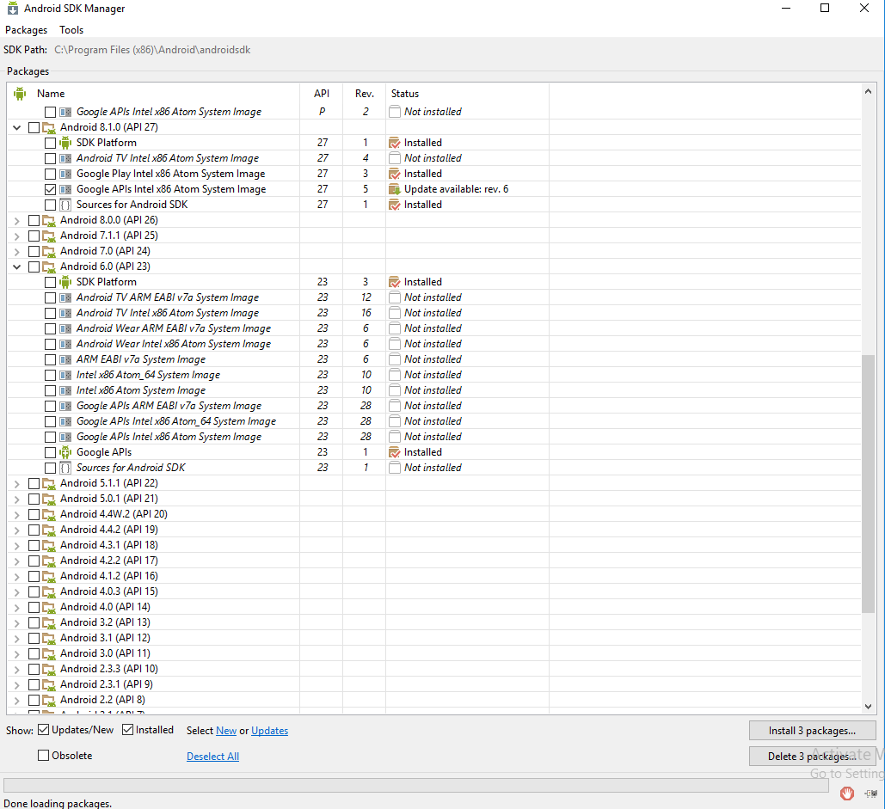This screenshot has width=885, height=809.
Task: Disable the Updates/New filter checkbox
Action: tap(42, 729)
